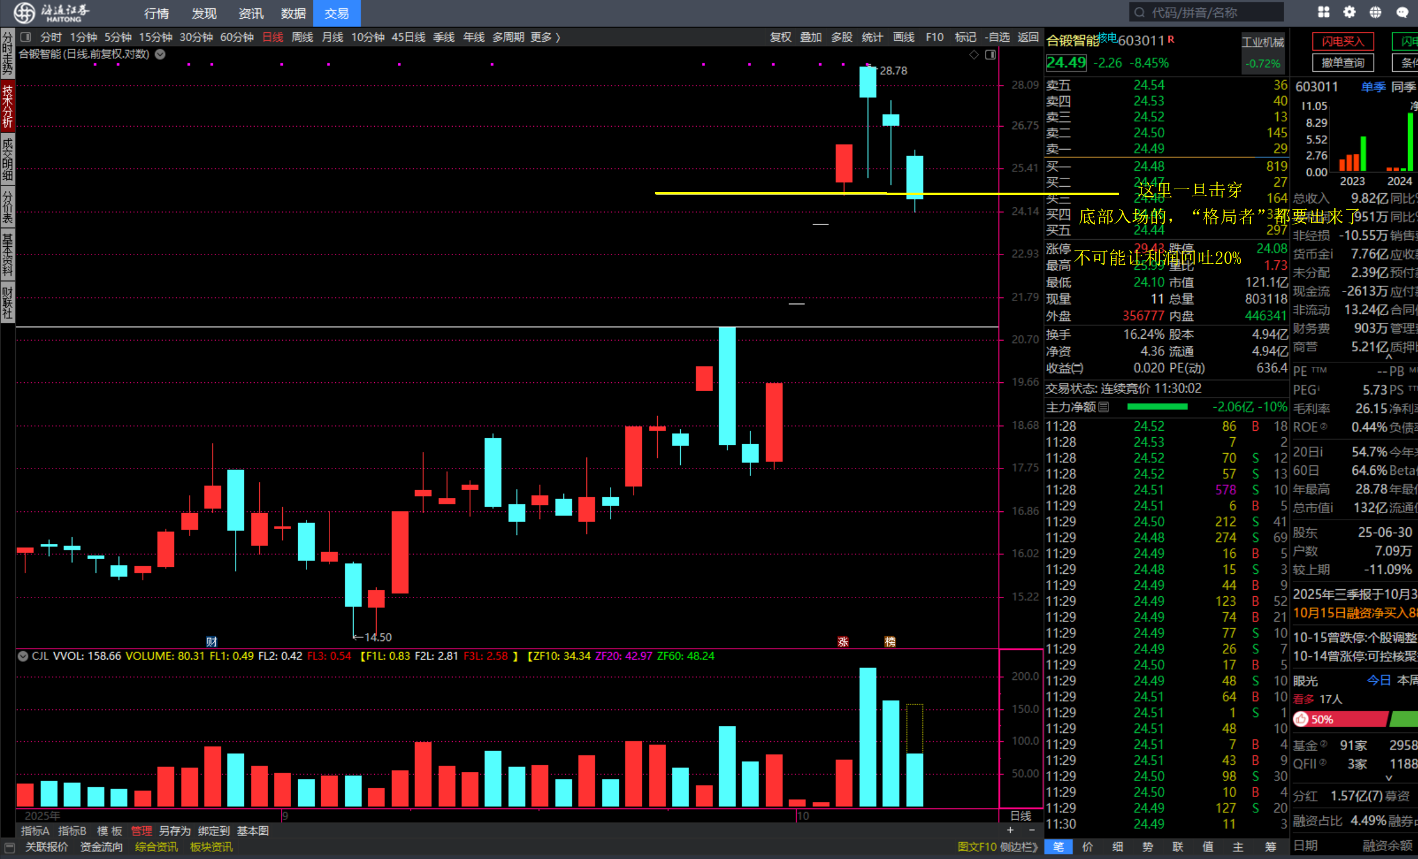This screenshot has width=1418, height=859.
Task: Click the 榜 marker icon on chart
Action: coord(890,642)
